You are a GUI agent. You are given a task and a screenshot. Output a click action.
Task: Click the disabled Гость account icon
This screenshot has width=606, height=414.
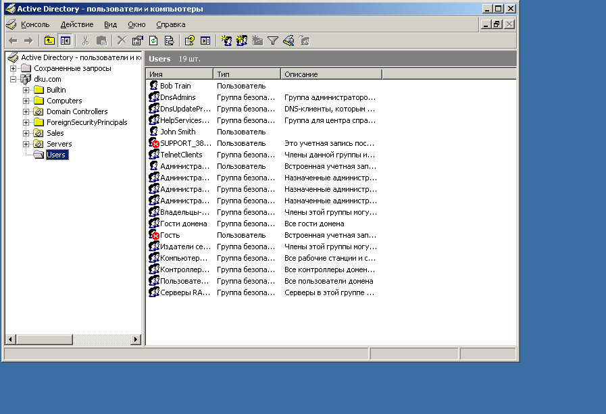(x=154, y=235)
